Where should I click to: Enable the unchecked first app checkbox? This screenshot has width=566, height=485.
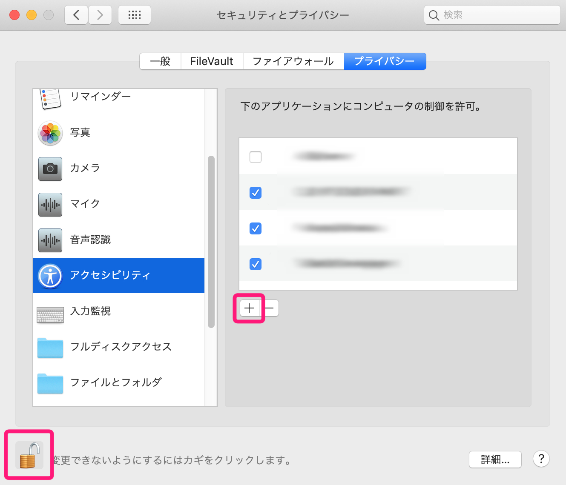coord(256,157)
